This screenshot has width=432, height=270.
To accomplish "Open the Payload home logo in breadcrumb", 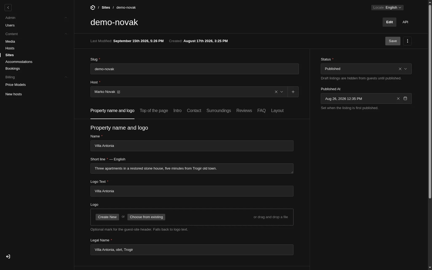I will (93, 8).
